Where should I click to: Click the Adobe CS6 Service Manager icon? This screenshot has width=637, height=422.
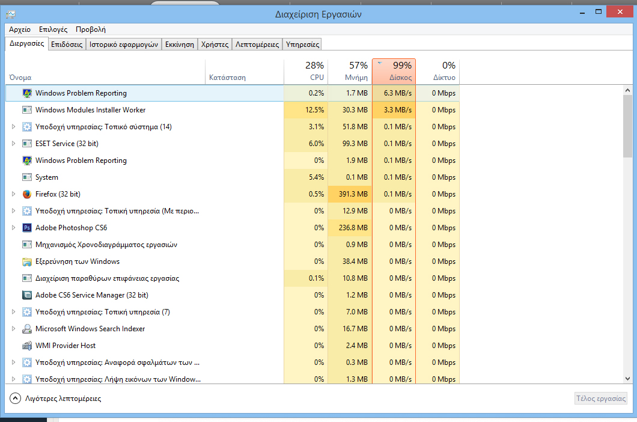tap(27, 295)
